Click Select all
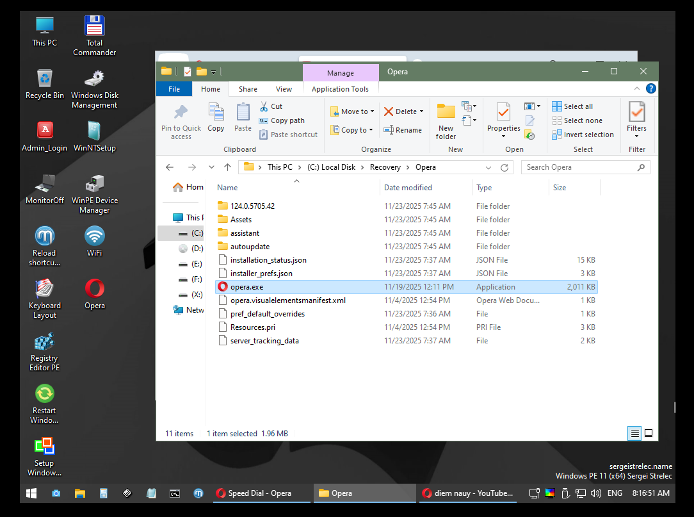 pos(572,106)
